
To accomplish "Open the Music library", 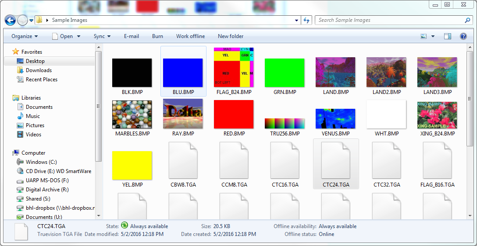I will tap(32, 116).
